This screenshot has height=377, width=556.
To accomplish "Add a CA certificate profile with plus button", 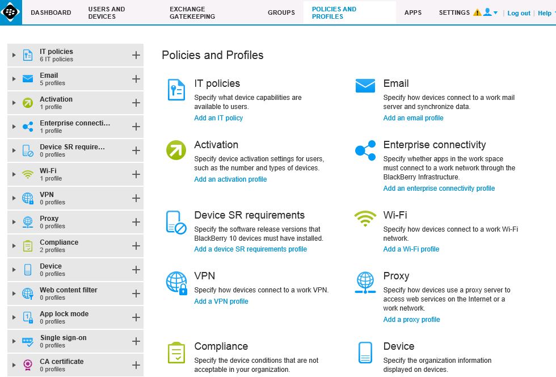I will click(136, 365).
